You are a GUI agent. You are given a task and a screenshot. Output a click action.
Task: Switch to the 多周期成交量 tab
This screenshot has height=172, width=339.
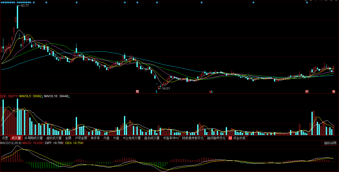33,138
